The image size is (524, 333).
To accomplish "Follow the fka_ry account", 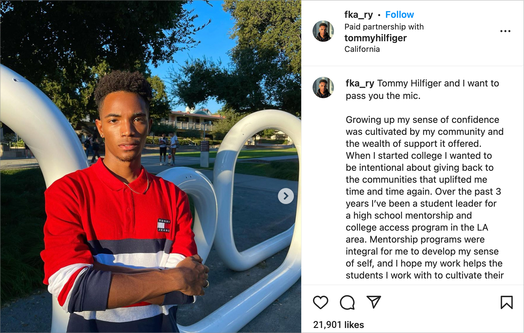I will click(399, 15).
